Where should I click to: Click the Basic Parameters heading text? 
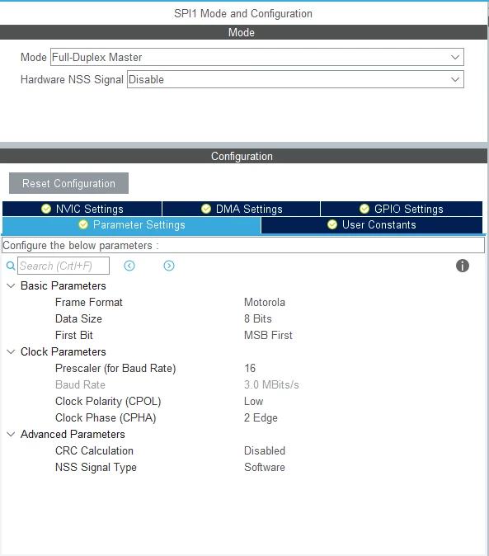[63, 285]
